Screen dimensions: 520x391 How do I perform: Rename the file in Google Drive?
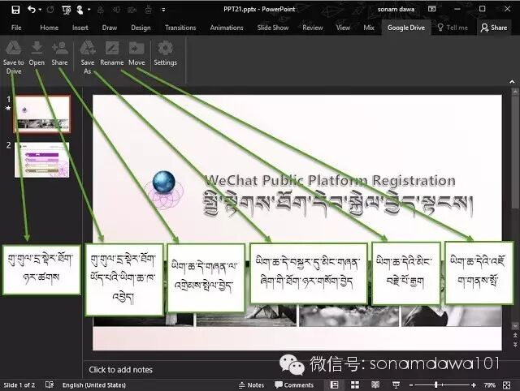click(x=112, y=54)
